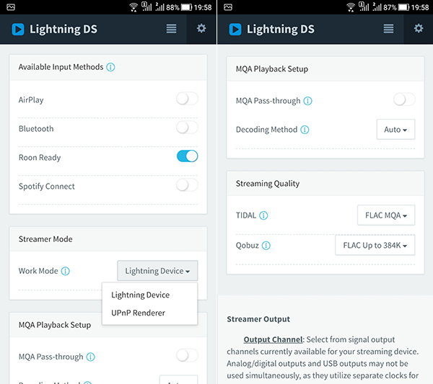This screenshot has width=433, height=384.
Task: Open the hamburger menu on right screen
Action: coord(388,29)
